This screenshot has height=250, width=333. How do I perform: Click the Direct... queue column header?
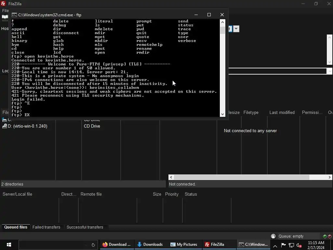(x=69, y=194)
